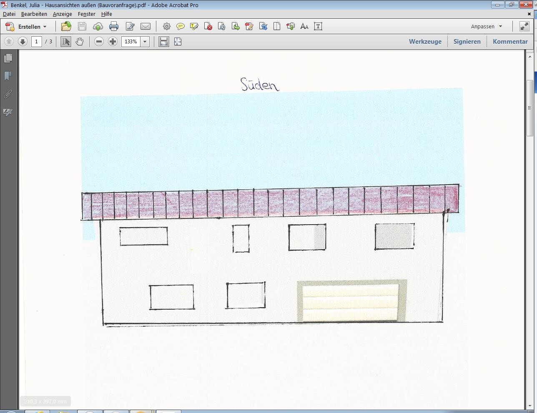
Task: Open the Anzeige menu
Action: [62, 14]
